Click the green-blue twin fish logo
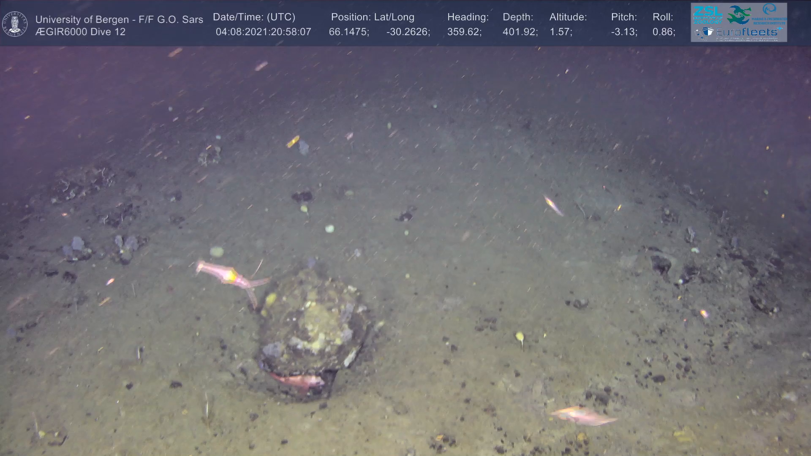 coord(739,14)
